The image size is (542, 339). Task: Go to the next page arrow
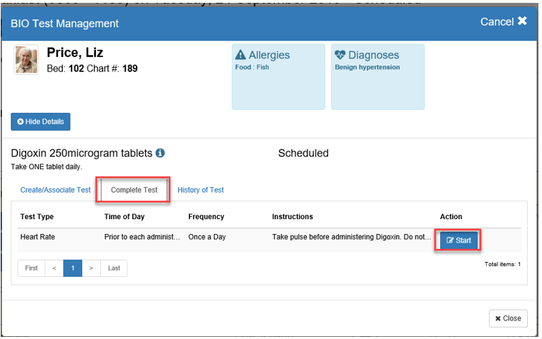(91, 268)
